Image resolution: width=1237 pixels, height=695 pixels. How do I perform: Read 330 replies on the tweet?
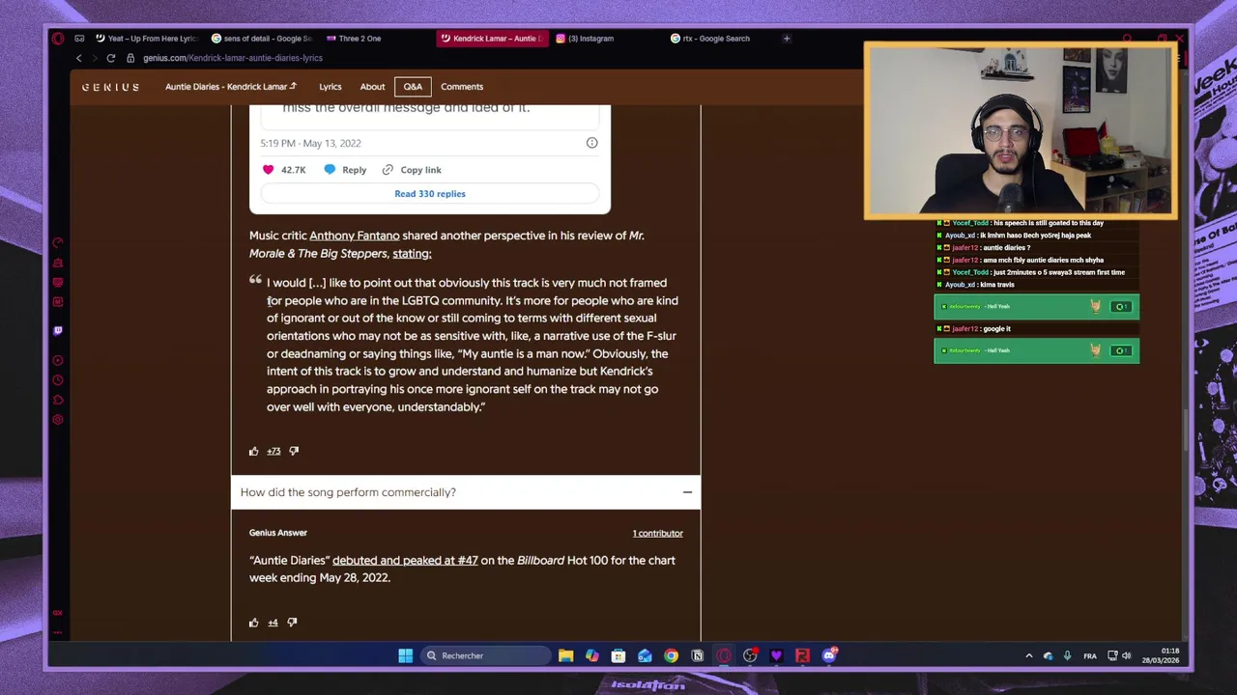click(x=430, y=194)
